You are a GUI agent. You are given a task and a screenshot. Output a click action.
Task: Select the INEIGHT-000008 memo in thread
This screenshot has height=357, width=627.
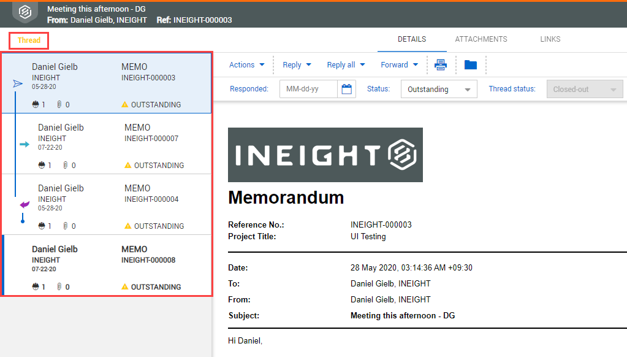click(x=107, y=265)
